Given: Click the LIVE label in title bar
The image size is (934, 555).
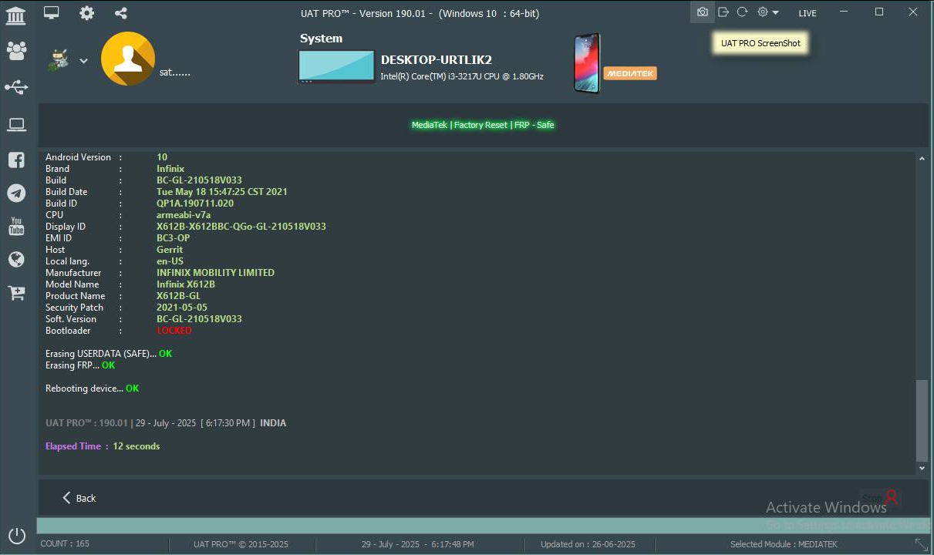Looking at the screenshot, I should tap(808, 13).
